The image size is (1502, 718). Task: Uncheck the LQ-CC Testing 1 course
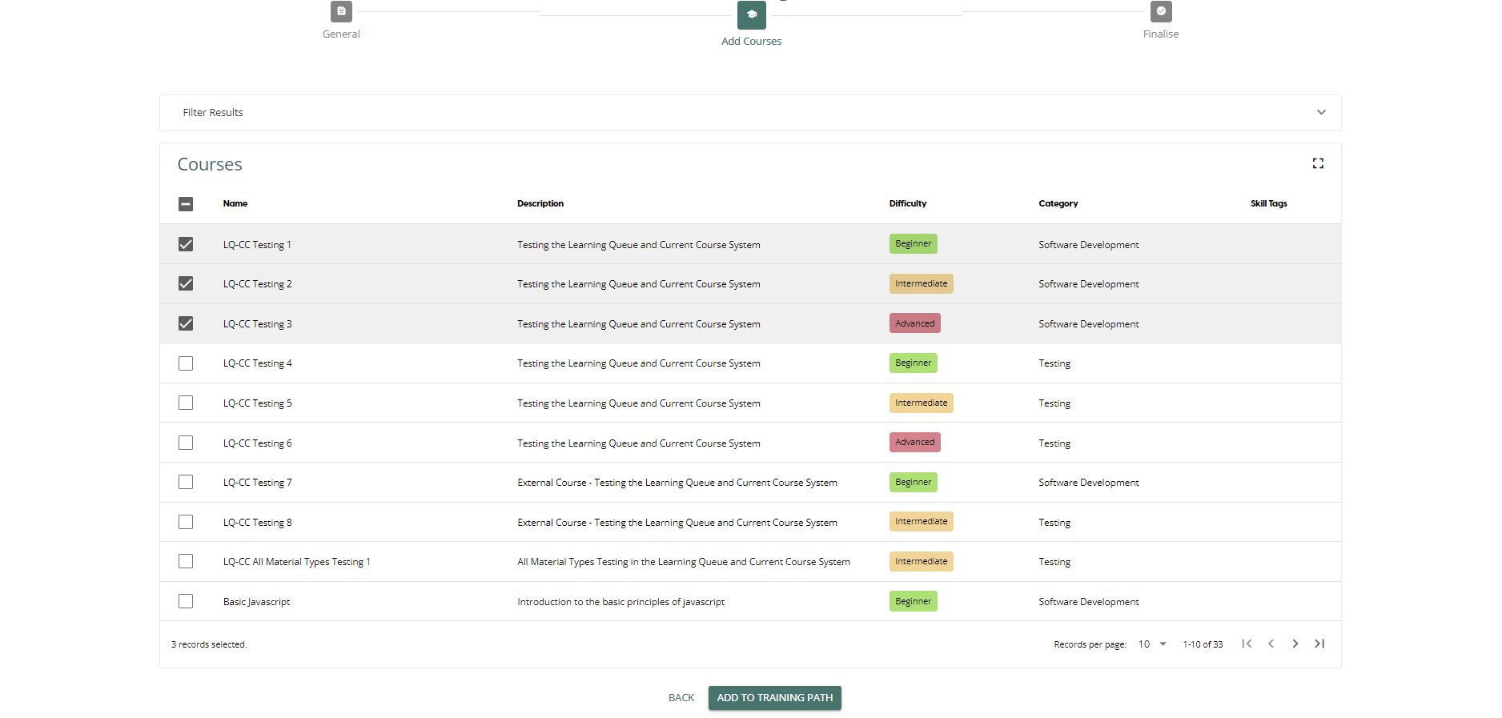[186, 244]
